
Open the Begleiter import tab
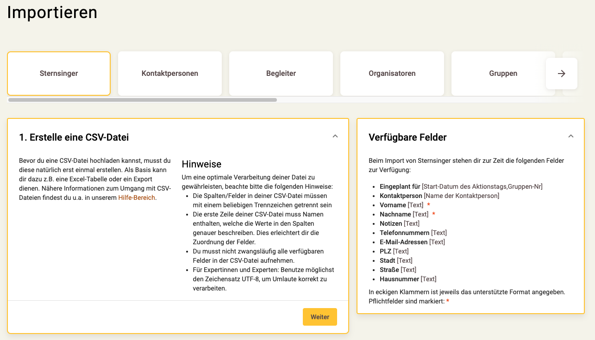click(x=281, y=74)
